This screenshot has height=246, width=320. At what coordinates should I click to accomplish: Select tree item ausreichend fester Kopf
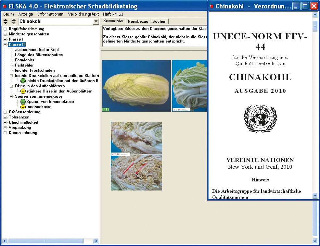pyautogui.click(x=37, y=50)
